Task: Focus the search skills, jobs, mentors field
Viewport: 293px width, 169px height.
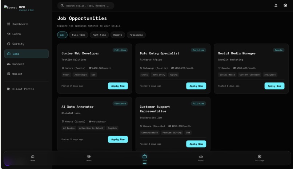Action: [x=86, y=5]
